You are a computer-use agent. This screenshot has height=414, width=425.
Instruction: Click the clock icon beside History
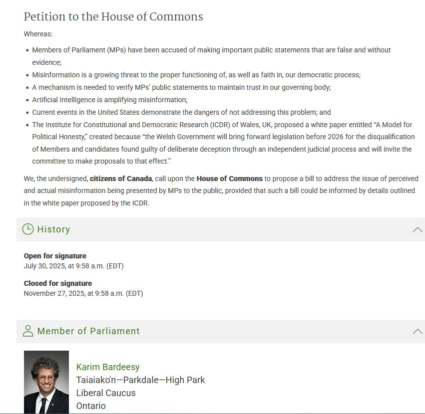click(x=28, y=229)
